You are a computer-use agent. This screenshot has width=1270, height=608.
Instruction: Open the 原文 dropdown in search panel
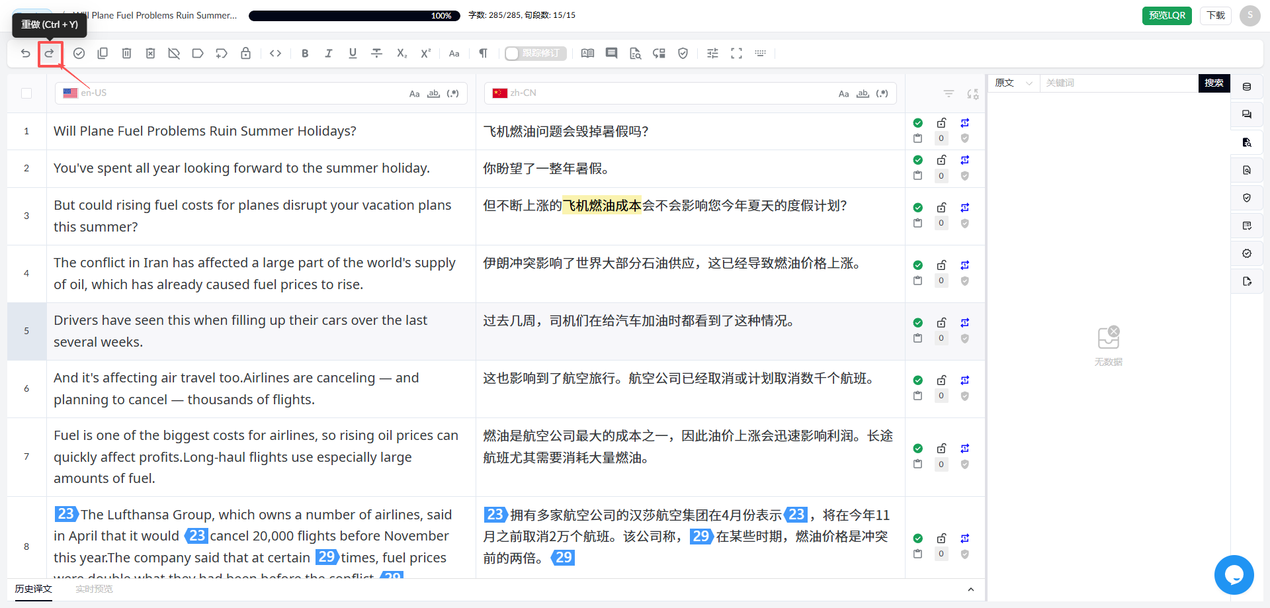point(1014,83)
